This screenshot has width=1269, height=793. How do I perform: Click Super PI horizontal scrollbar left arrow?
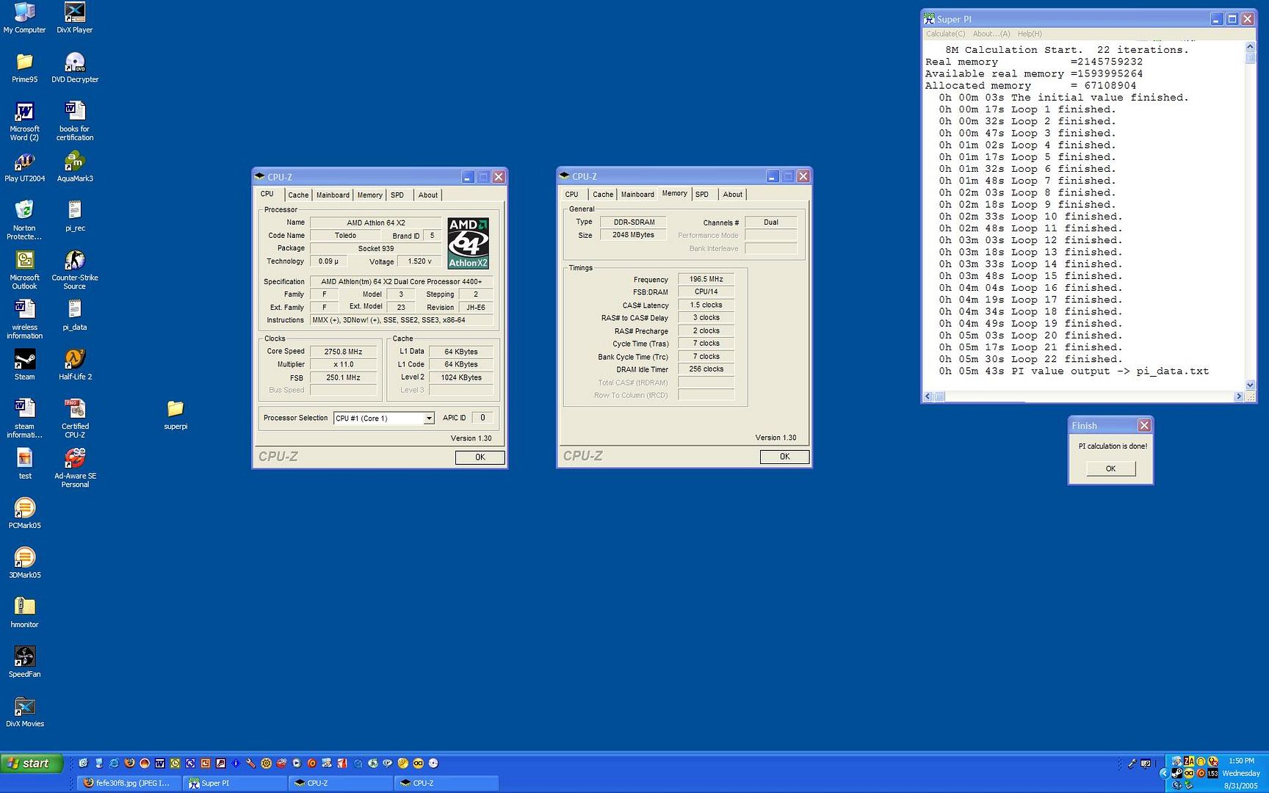pos(928,396)
